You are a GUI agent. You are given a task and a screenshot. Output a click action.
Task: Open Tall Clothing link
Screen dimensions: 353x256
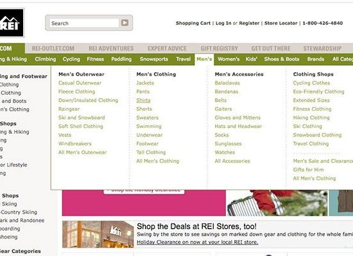[151, 152]
